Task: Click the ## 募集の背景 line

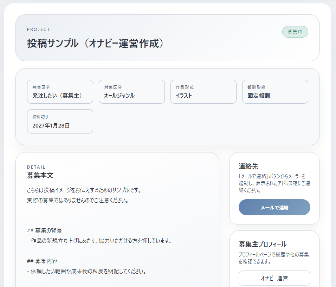Action: click(x=45, y=231)
